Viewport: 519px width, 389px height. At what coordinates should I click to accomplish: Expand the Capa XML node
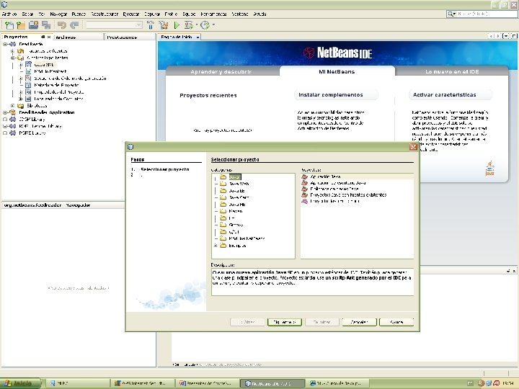click(x=20, y=65)
